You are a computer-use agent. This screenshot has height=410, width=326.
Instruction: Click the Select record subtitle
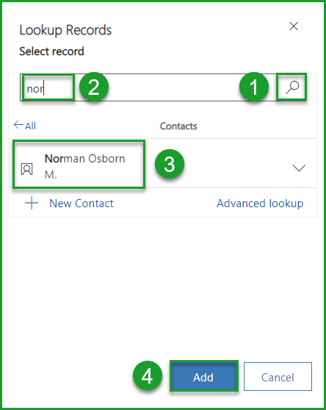pos(51,51)
